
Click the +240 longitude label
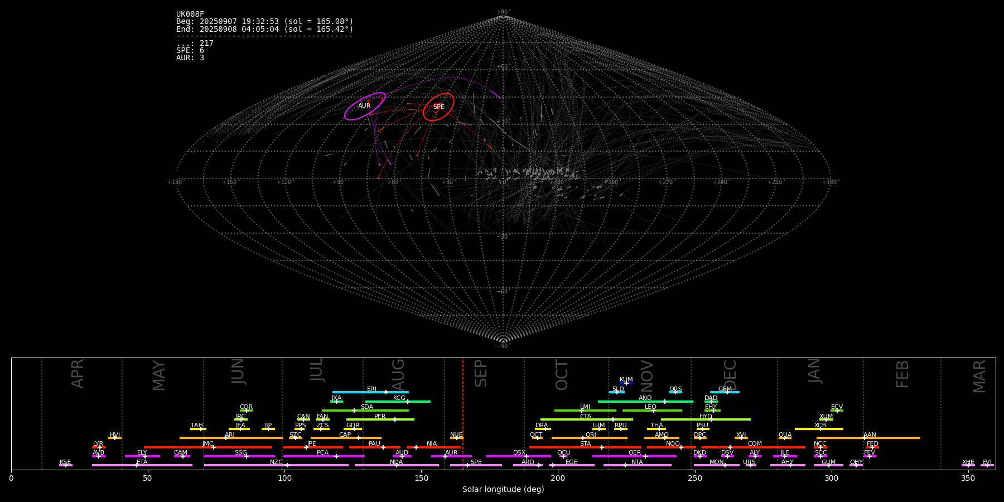coord(720,182)
